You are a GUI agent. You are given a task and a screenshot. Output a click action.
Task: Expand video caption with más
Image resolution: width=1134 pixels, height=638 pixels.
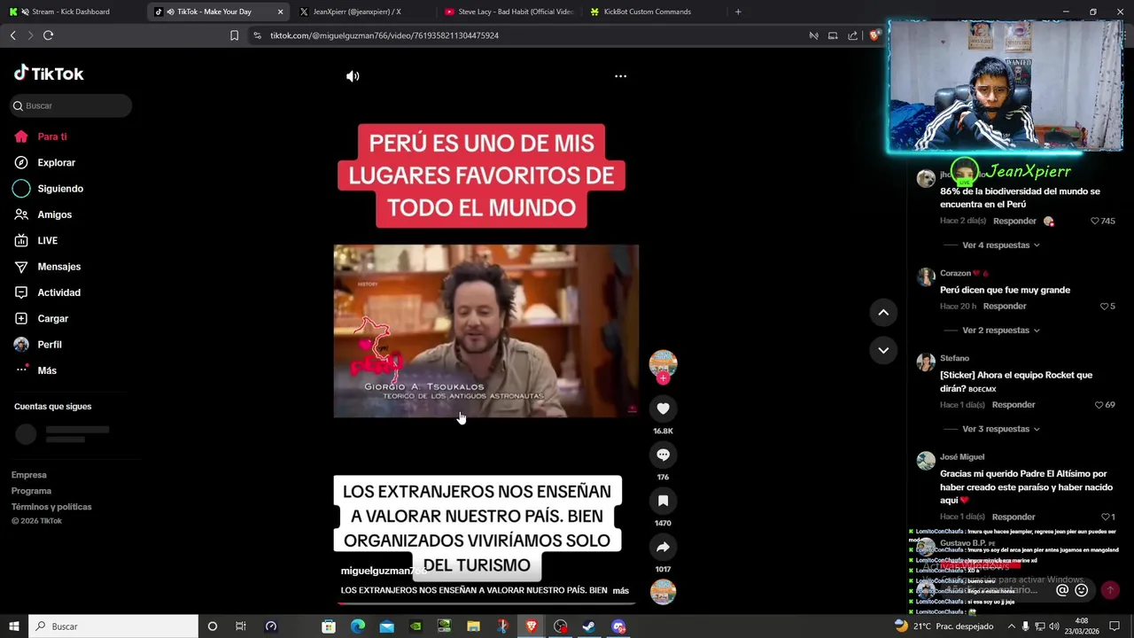pos(620,590)
